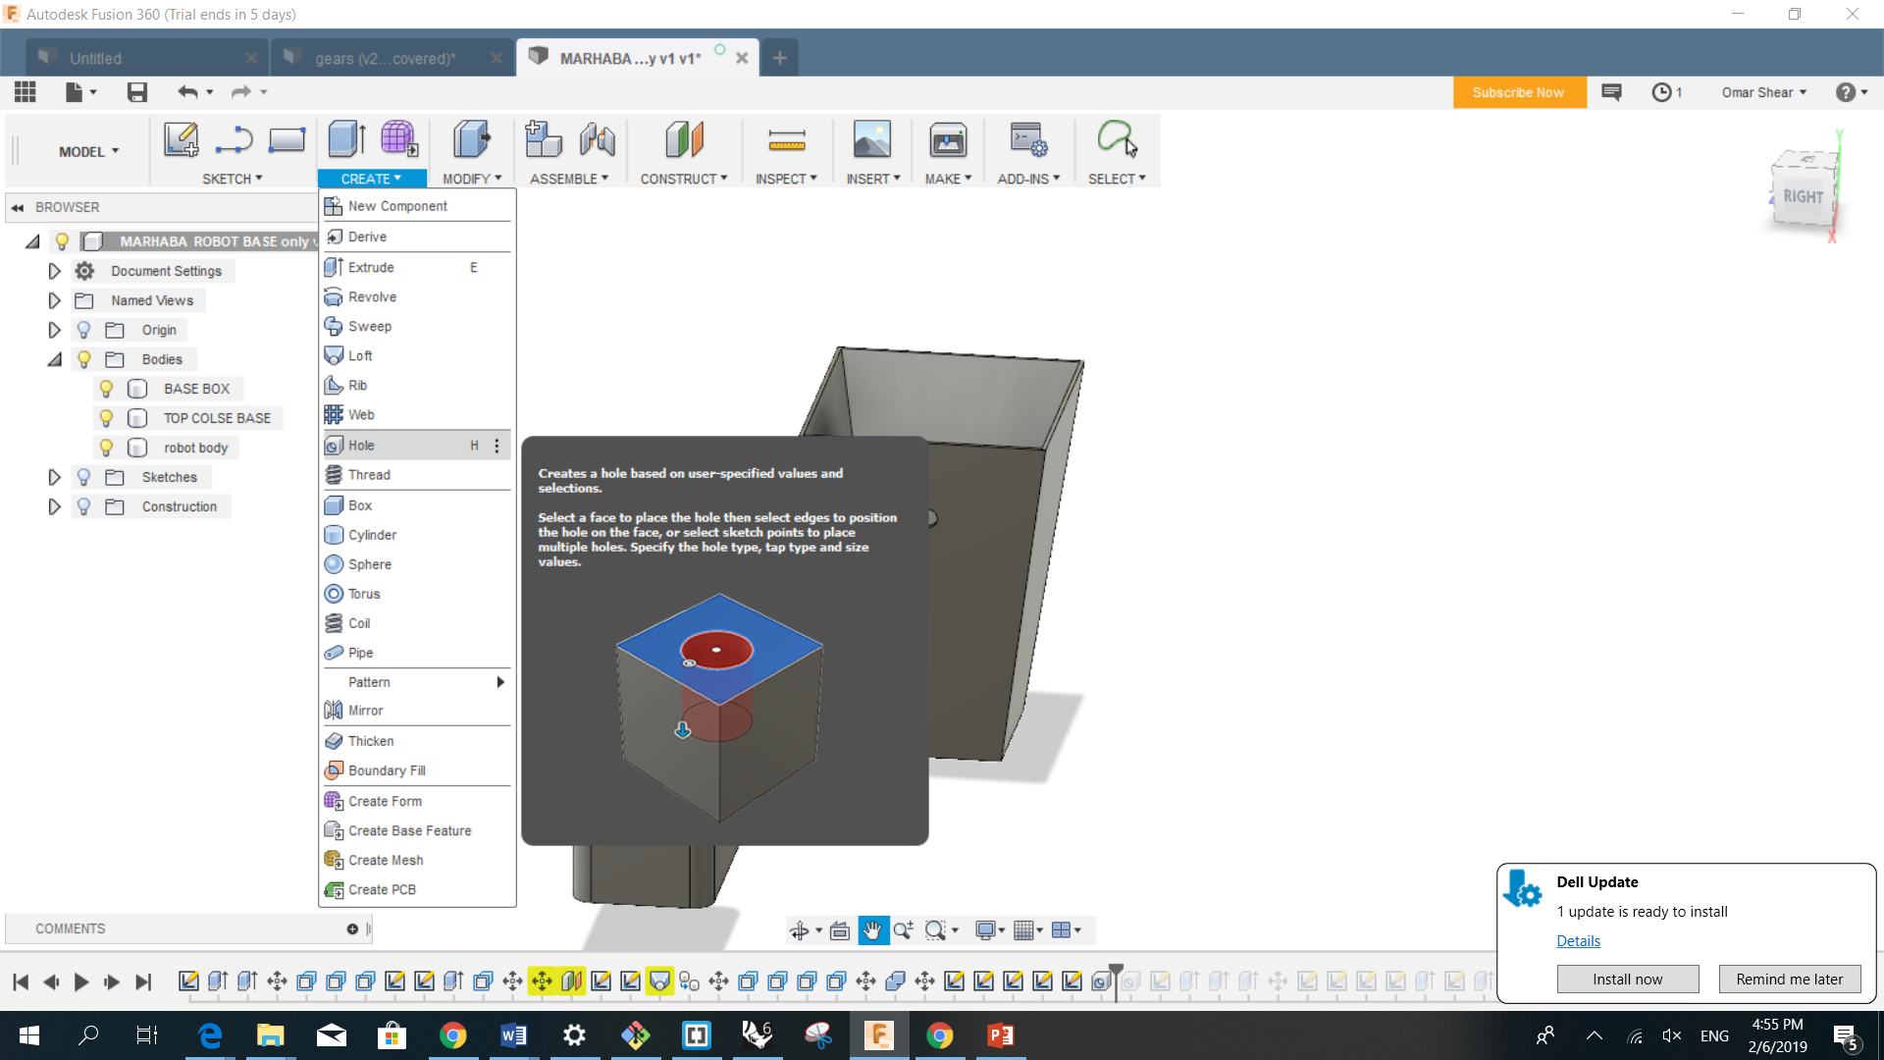Open the Pattern submenu
1884x1060 pixels.
tap(417, 682)
